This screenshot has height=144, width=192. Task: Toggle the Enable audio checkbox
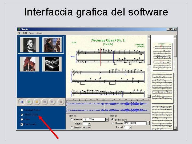[x=22, y=124]
